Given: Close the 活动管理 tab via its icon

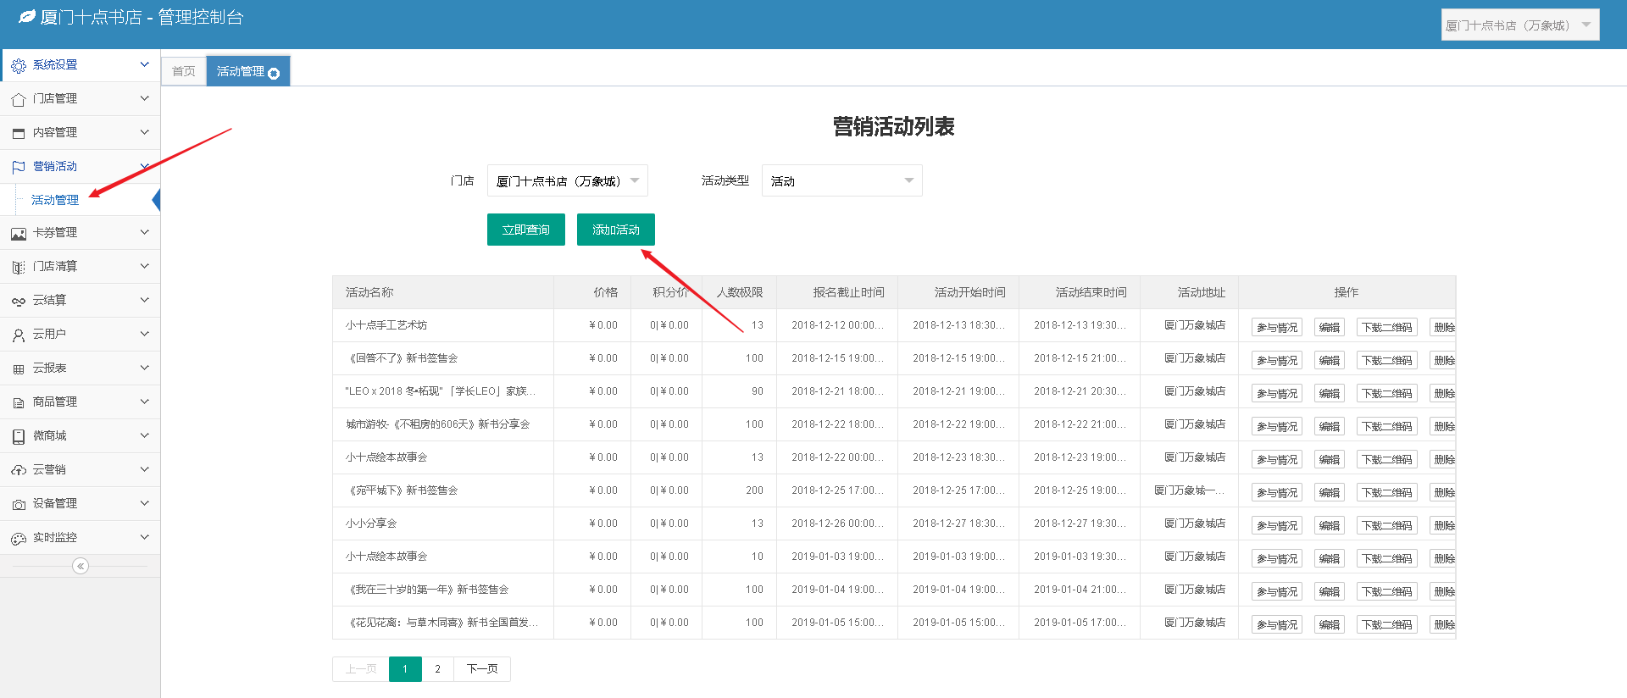Looking at the screenshot, I should (274, 74).
